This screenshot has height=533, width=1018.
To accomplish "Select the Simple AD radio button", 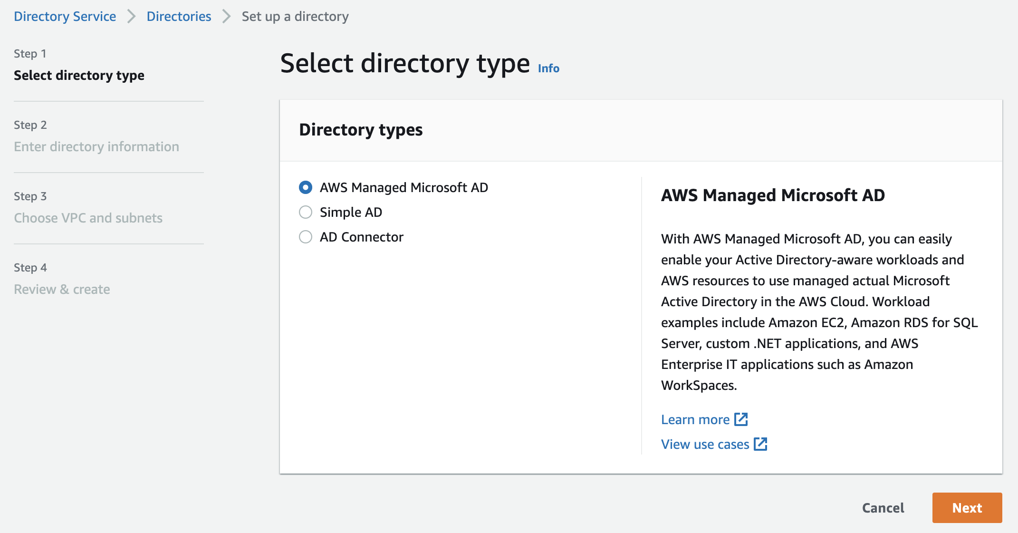I will (305, 212).
